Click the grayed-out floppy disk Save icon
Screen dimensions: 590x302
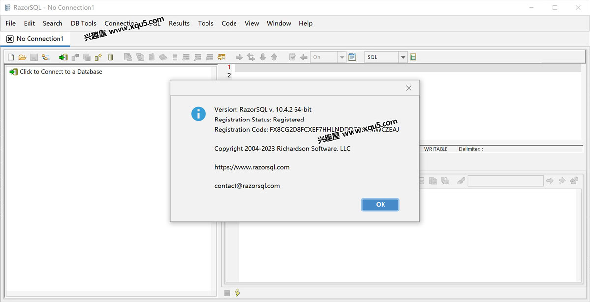tap(34, 57)
